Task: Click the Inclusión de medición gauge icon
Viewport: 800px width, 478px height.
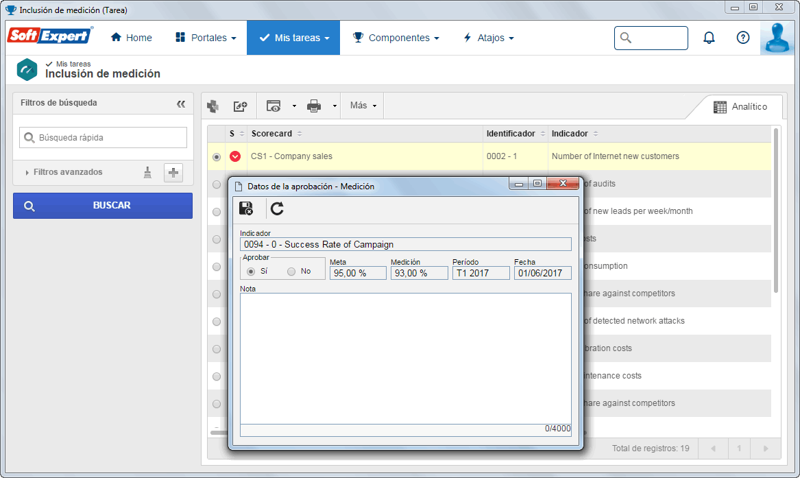Action: click(27, 70)
